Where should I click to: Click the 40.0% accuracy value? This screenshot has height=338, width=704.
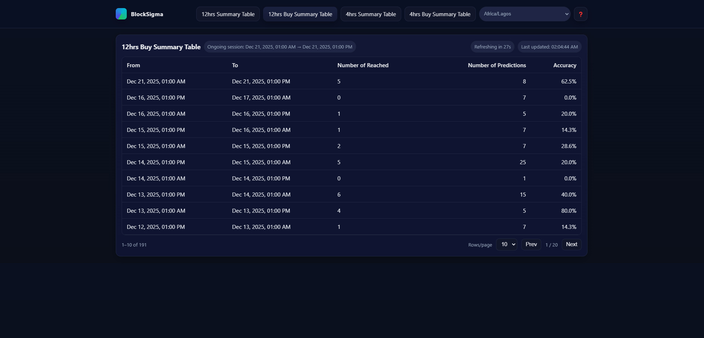click(x=568, y=194)
